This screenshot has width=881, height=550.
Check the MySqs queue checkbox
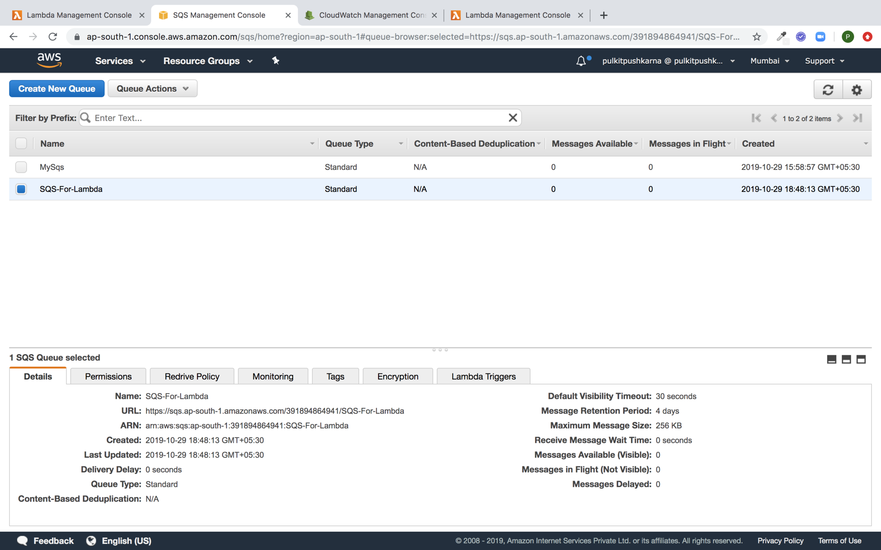point(21,167)
